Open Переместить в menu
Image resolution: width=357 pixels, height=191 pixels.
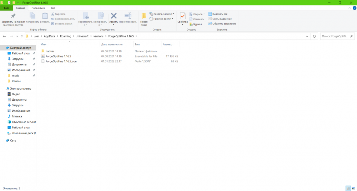point(85,19)
